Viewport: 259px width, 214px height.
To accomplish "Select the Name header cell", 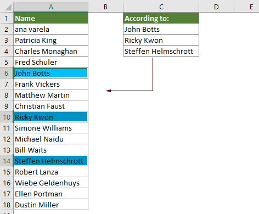I will click(x=50, y=18).
